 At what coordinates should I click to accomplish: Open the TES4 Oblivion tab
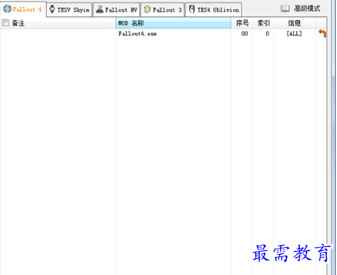[214, 10]
